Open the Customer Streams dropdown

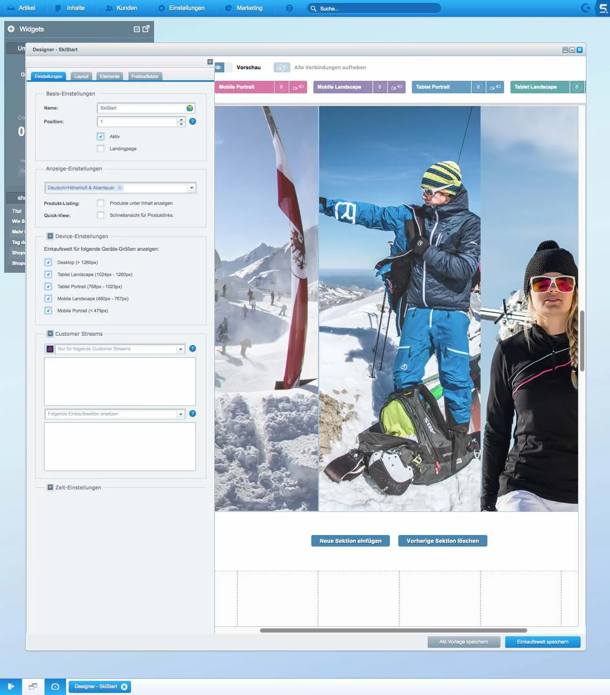pyautogui.click(x=181, y=348)
